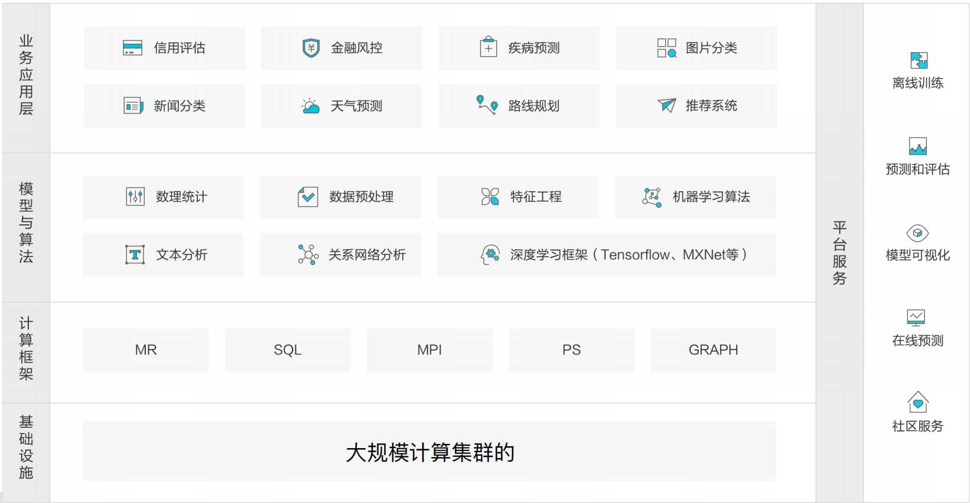Click the 信用评估 credit card icon
The width and height of the screenshot is (970, 503).
[x=132, y=48]
